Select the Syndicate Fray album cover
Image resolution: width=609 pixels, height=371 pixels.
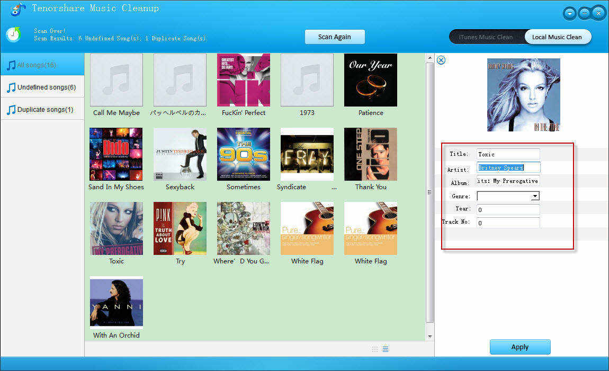[307, 154]
